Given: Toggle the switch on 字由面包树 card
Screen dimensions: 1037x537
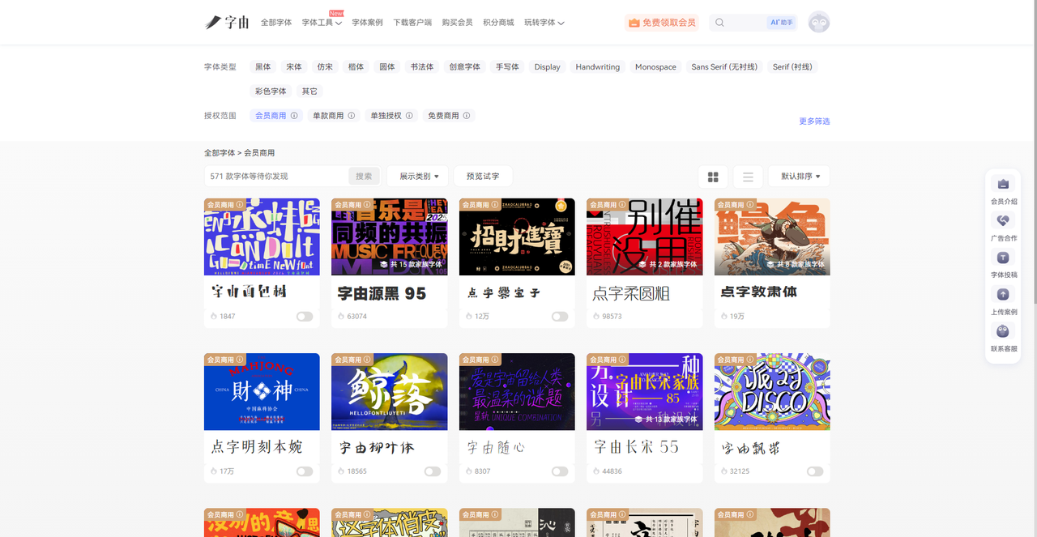Looking at the screenshot, I should coord(304,317).
